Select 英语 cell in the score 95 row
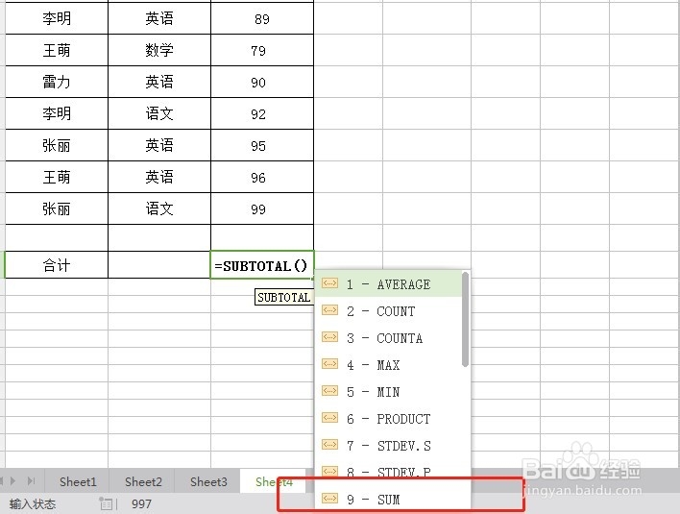This screenshot has height=514, width=680. pos(159,145)
